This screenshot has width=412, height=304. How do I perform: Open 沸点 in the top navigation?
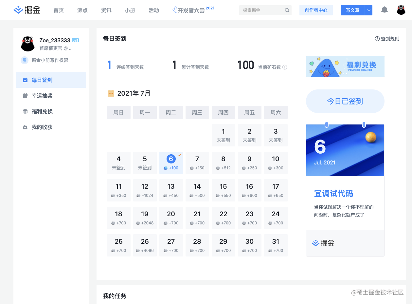[82, 10]
